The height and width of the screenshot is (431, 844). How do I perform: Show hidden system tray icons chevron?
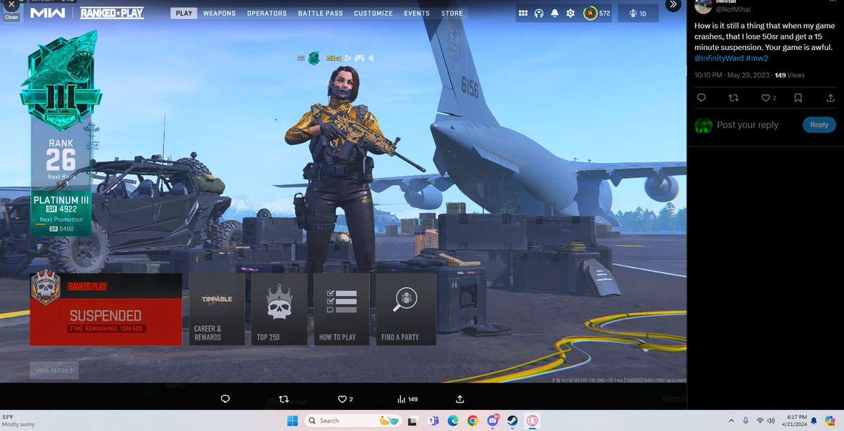coord(730,420)
